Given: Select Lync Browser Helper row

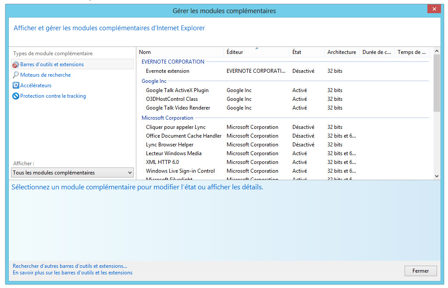Looking at the screenshot, I should tap(285, 145).
